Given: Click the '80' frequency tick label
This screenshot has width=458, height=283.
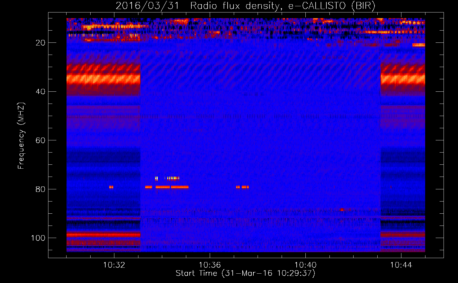Looking at the screenshot, I should coord(40,189).
